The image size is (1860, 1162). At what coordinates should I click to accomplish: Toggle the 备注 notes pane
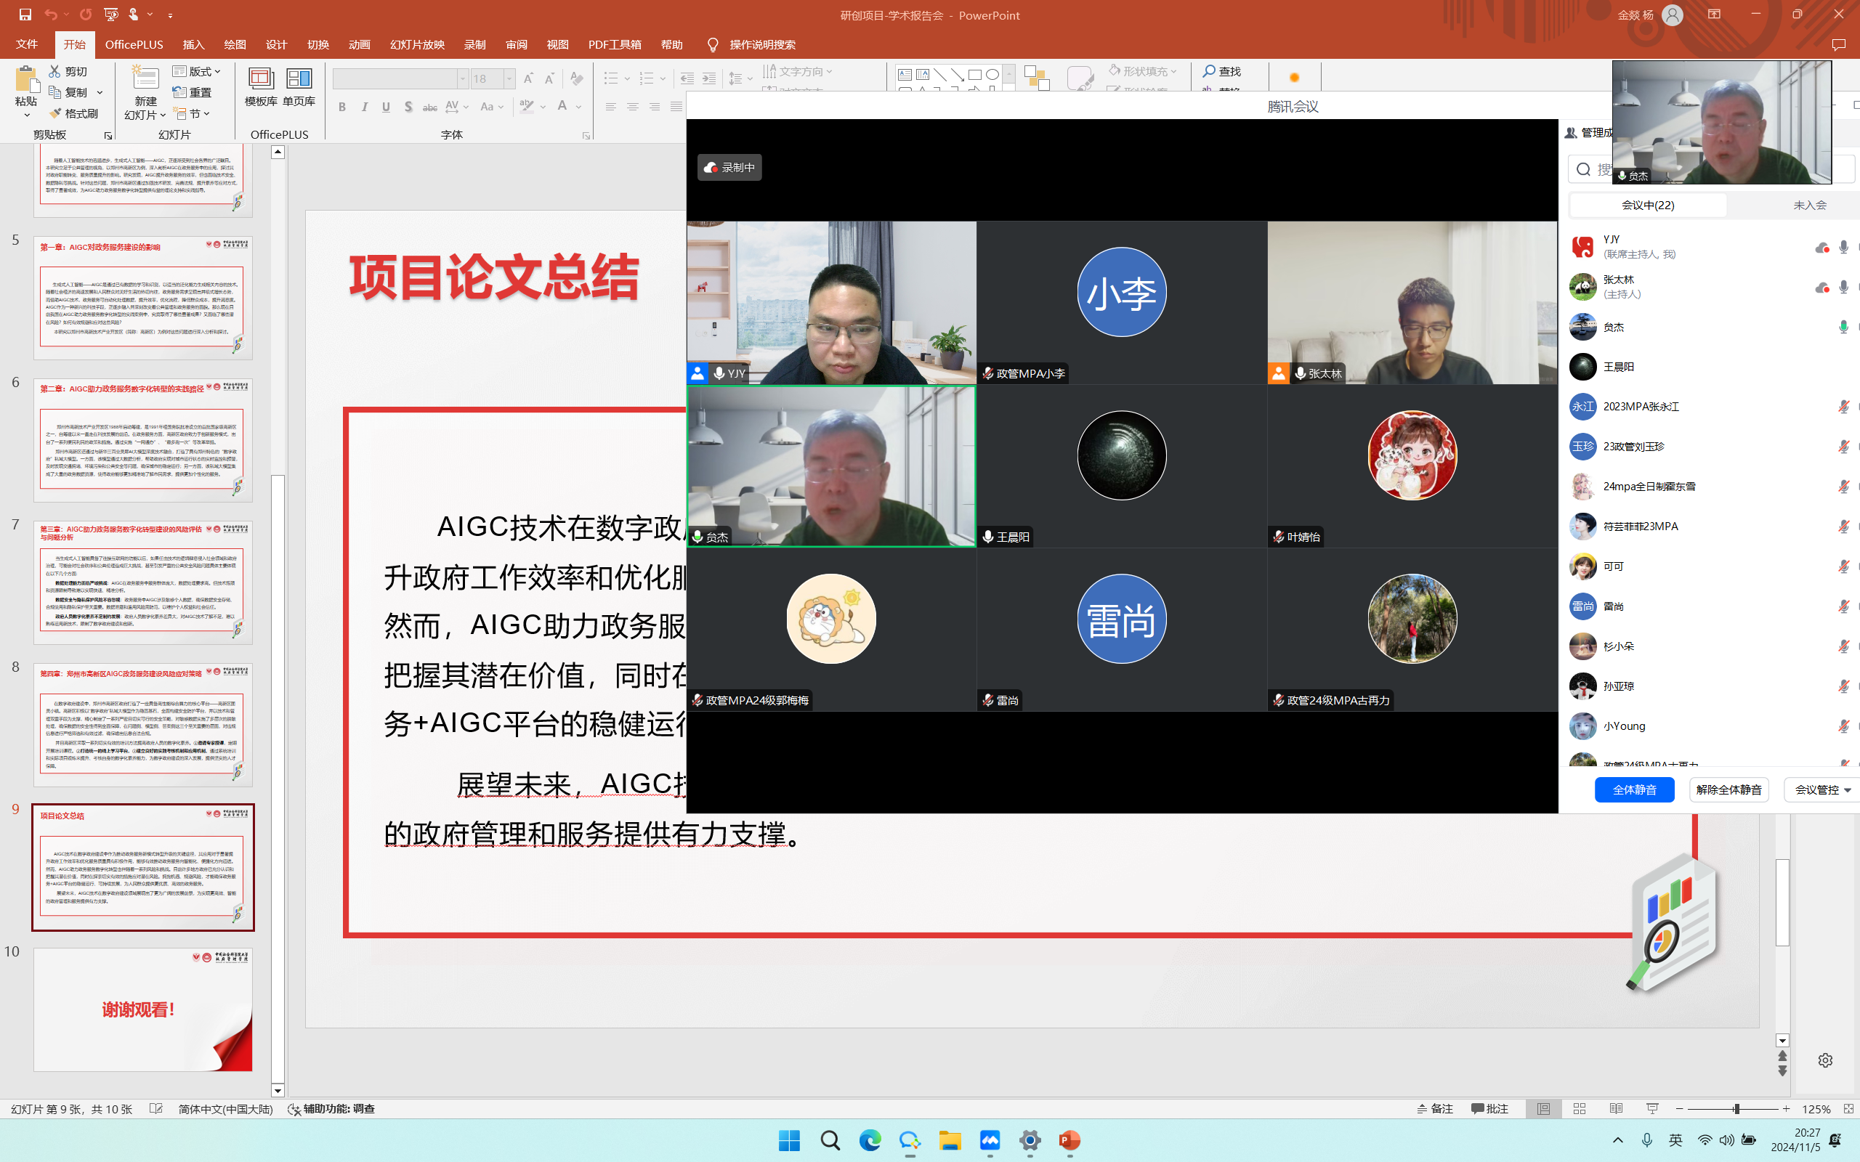point(1434,1108)
